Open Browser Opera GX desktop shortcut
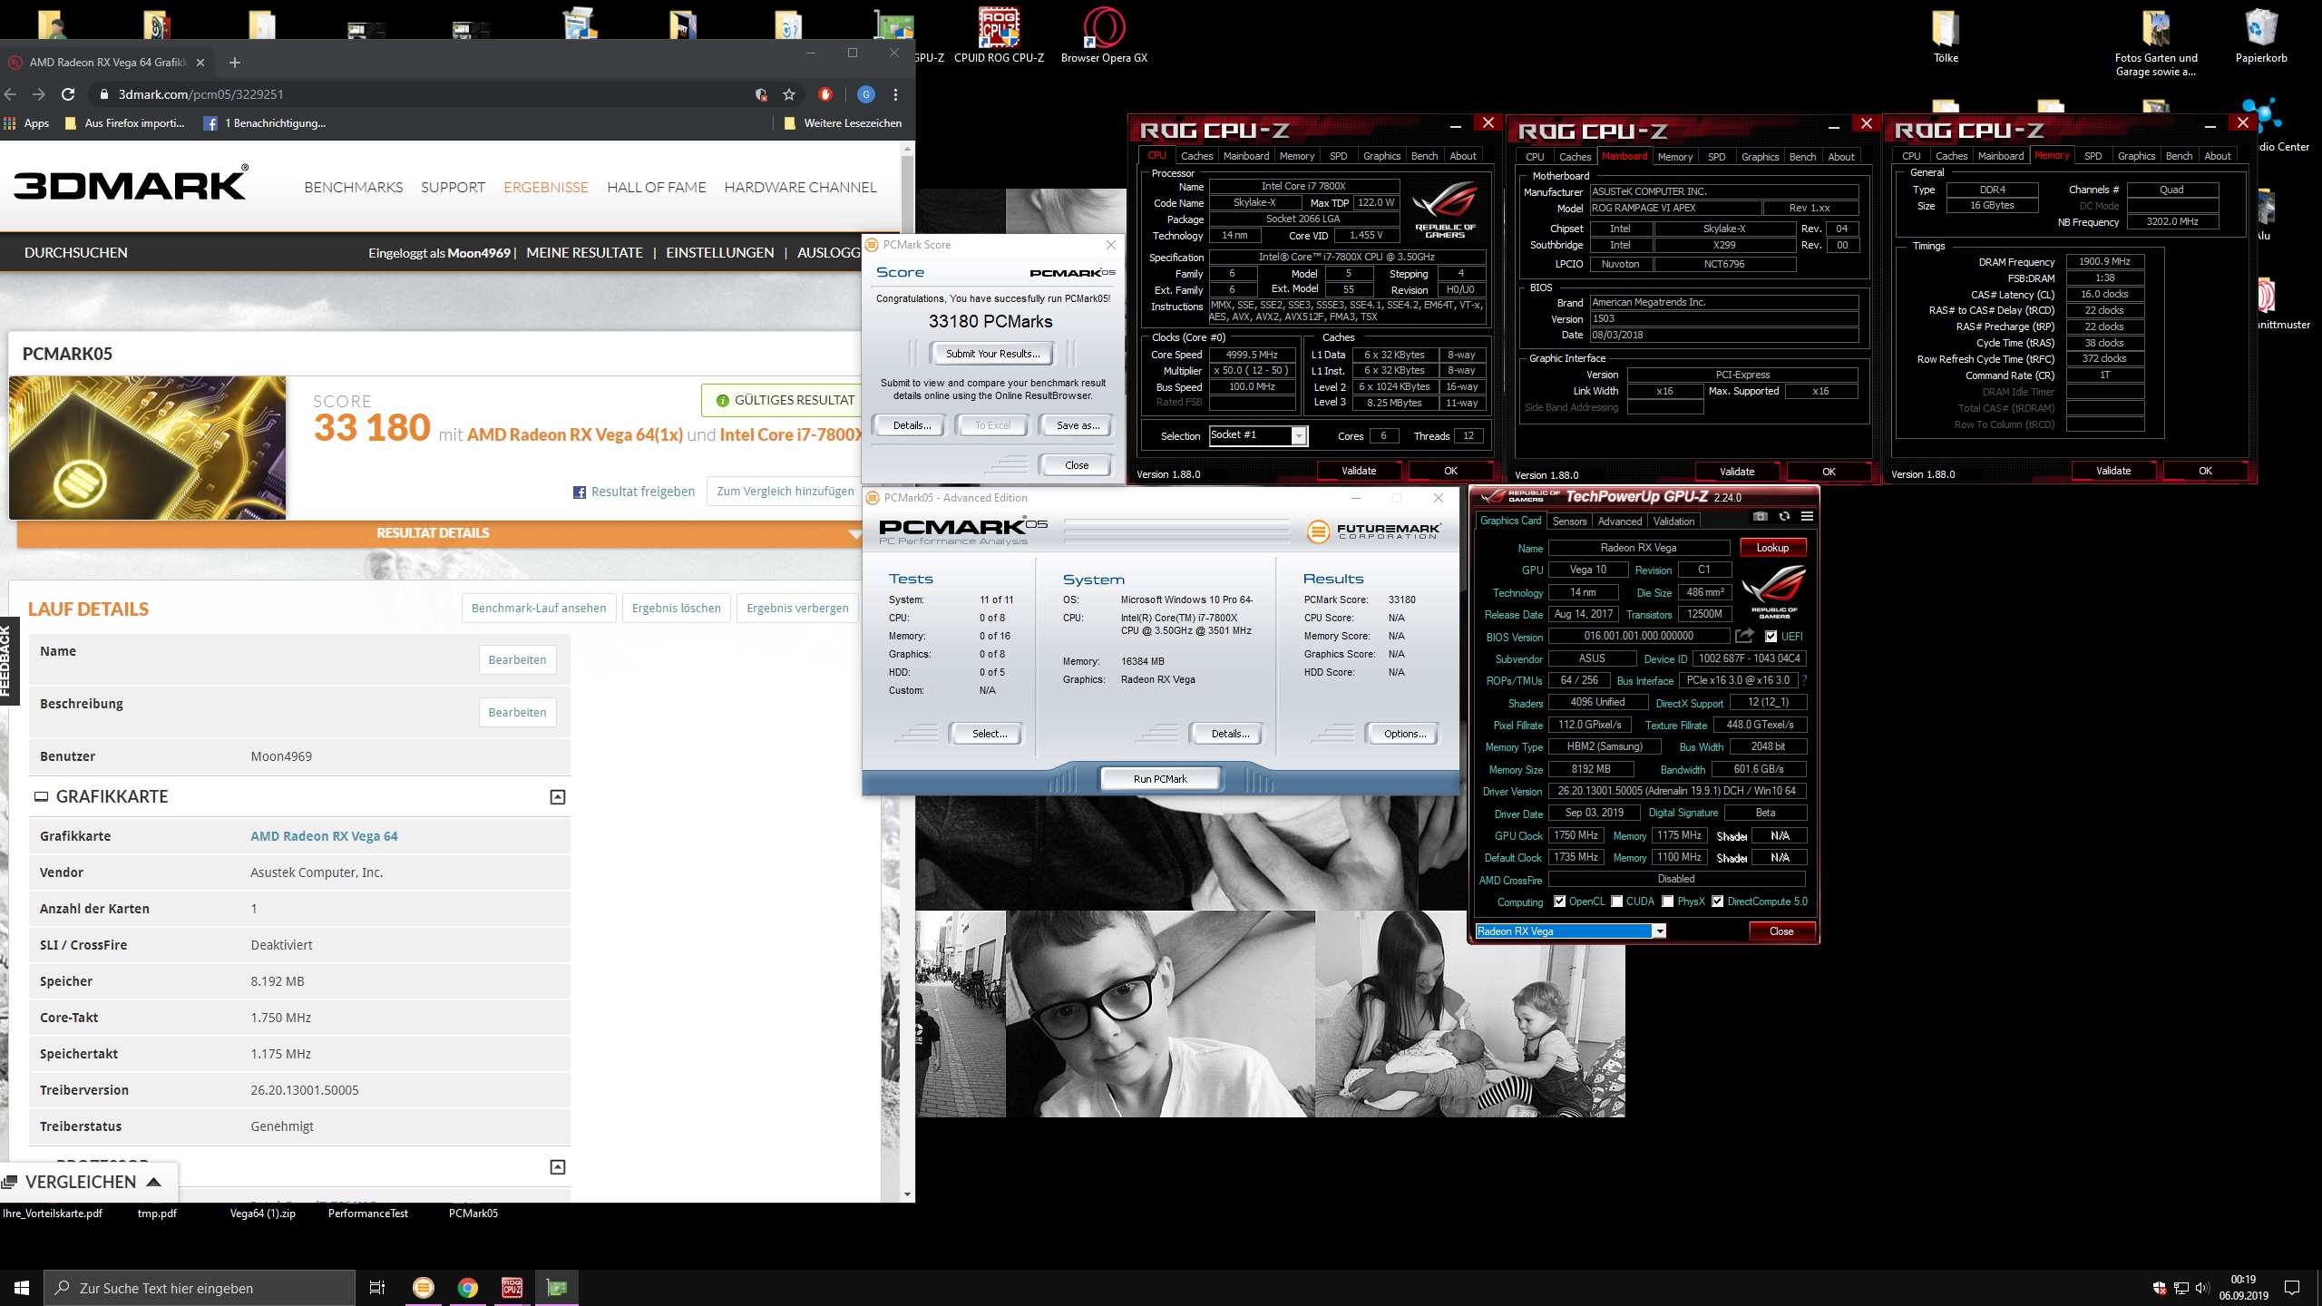 pos(1104,36)
